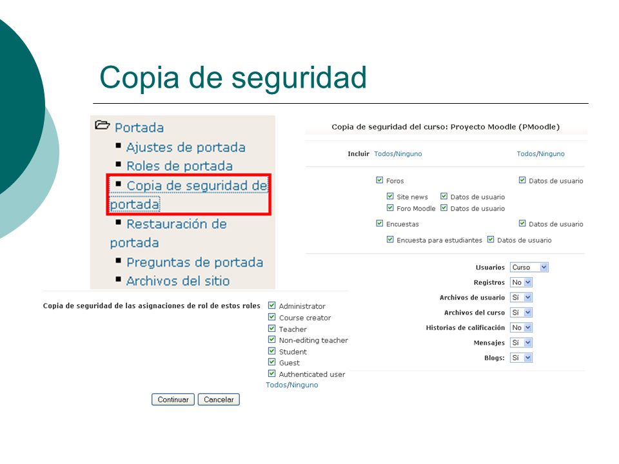Screen dimensions: 619x464
Task: Toggle Datos de usuario next to Site news
Action: (x=444, y=197)
